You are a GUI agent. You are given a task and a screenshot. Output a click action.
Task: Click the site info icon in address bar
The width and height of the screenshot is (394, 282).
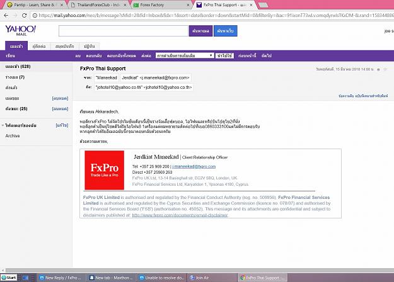(x=35, y=15)
